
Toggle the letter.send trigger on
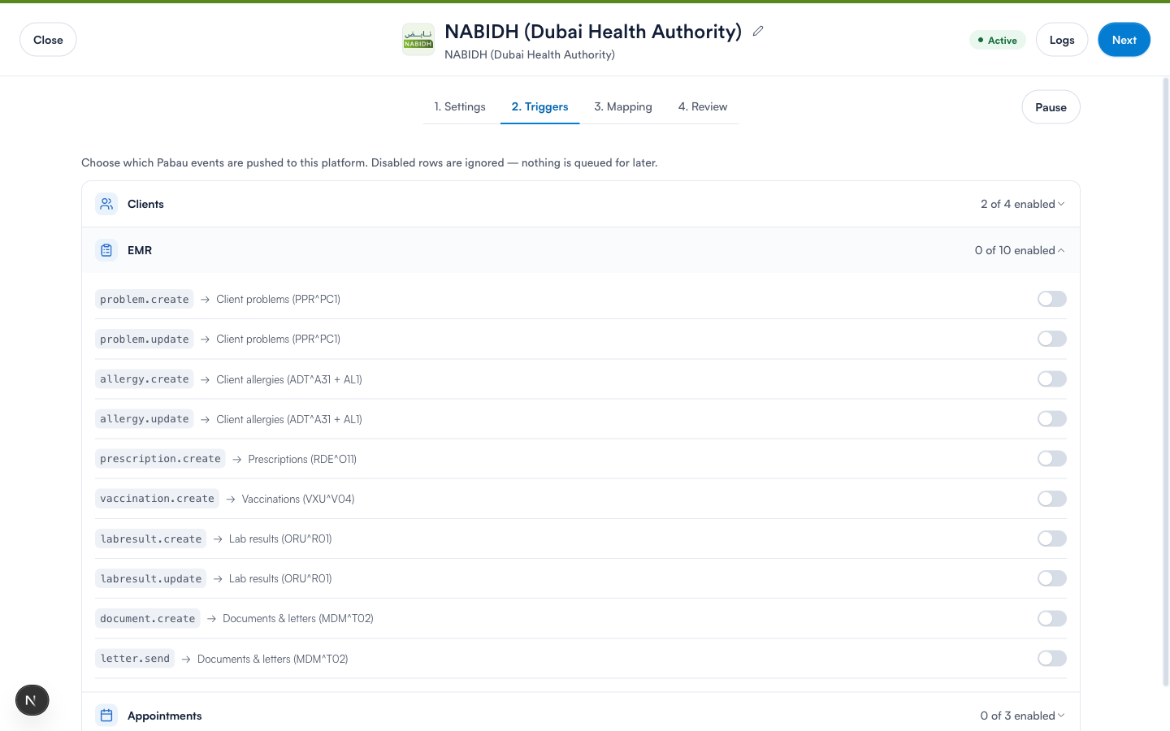click(1052, 659)
